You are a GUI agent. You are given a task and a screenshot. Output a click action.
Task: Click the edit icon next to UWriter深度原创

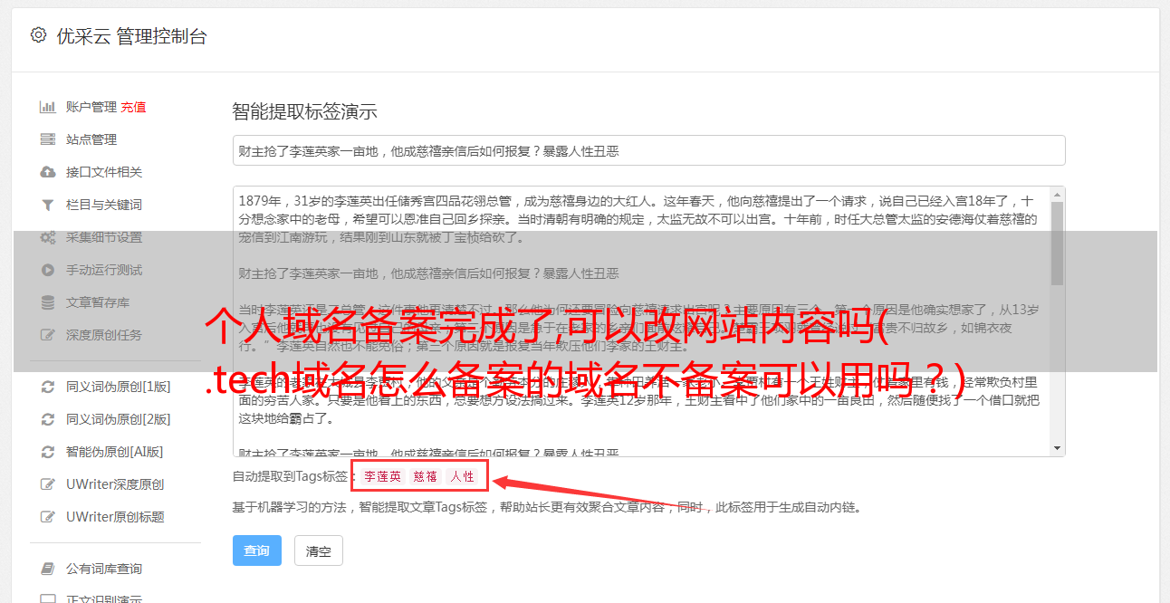pyautogui.click(x=48, y=484)
